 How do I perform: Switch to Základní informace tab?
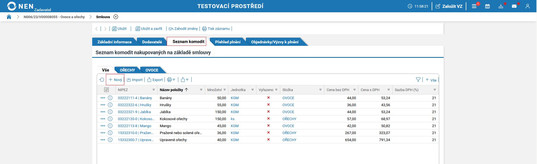[x=115, y=42]
